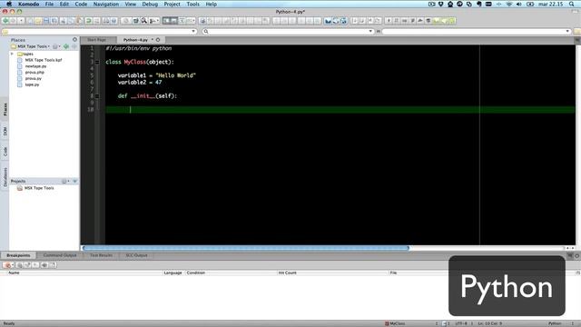Open the View menu
581x327 pixels.
pyautogui.click(x=130, y=4)
